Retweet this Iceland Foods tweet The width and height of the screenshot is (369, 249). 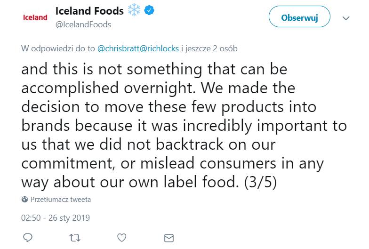point(74,237)
